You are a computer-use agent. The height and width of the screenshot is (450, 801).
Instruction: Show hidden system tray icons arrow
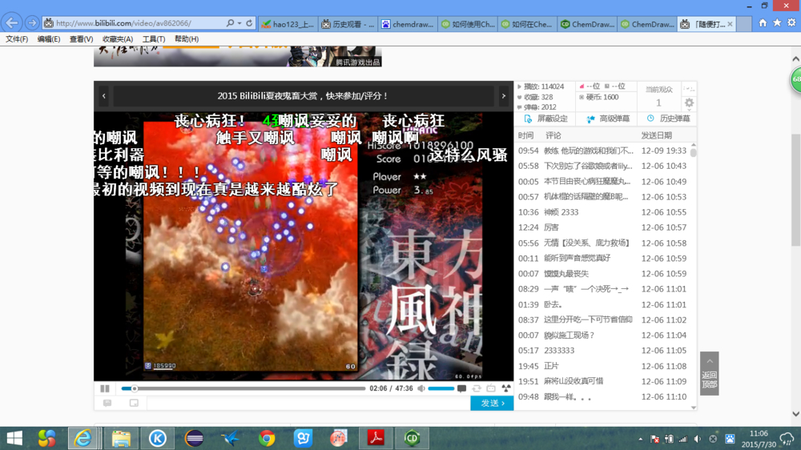[640, 439]
